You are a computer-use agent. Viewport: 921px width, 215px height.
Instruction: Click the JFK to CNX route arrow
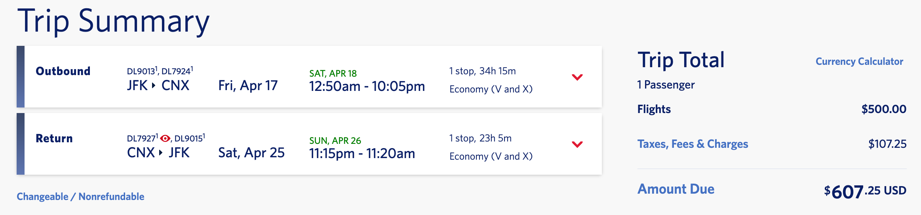[154, 85]
